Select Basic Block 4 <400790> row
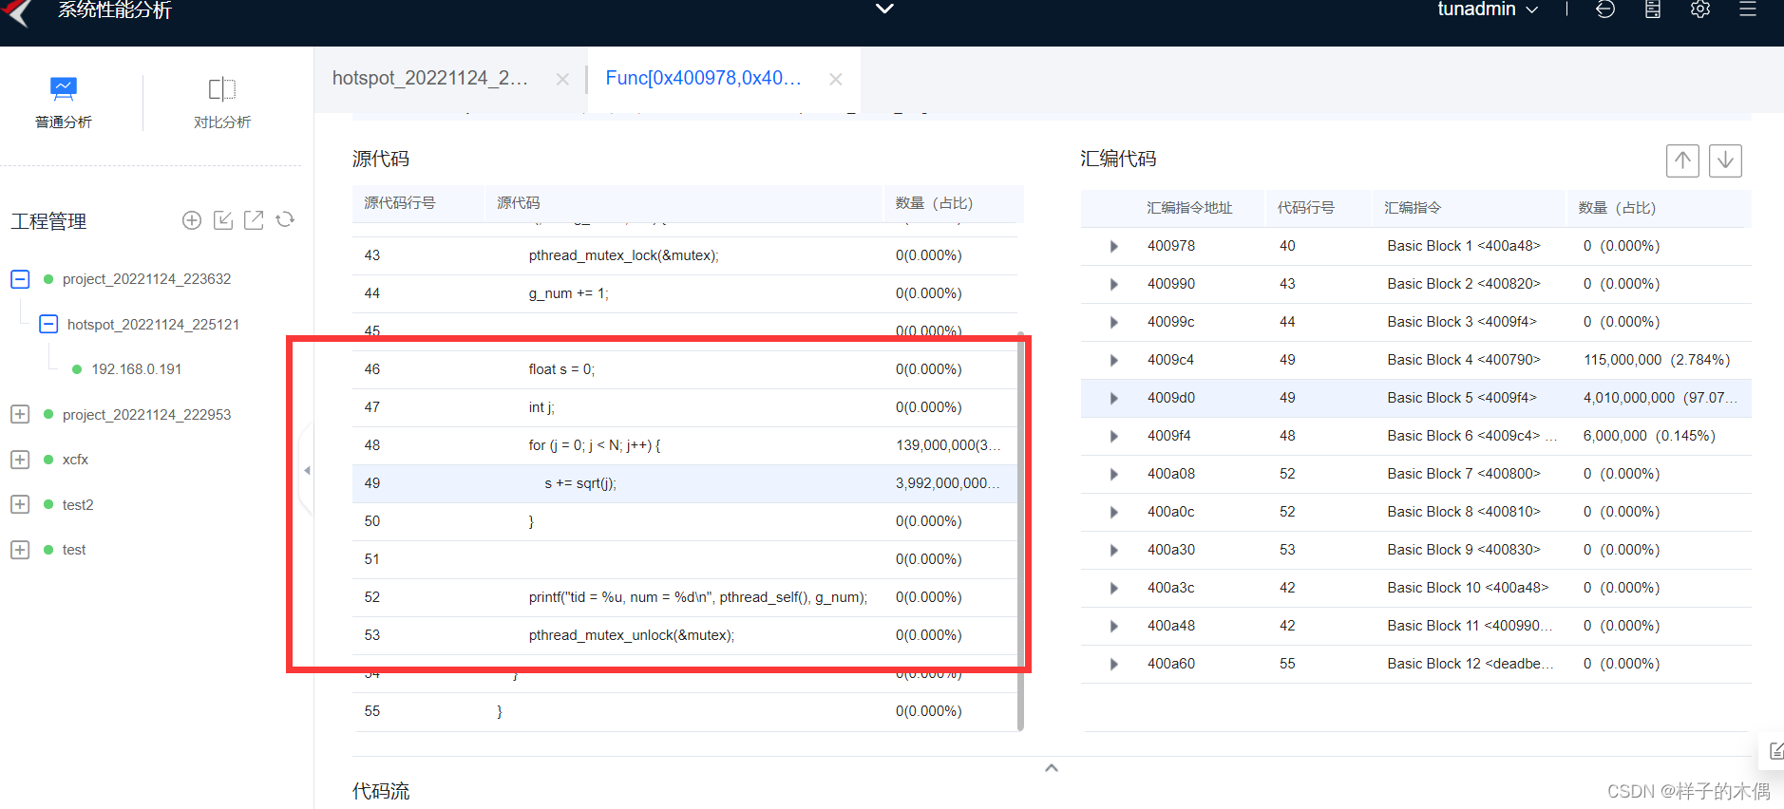The image size is (1784, 809). click(x=1415, y=360)
